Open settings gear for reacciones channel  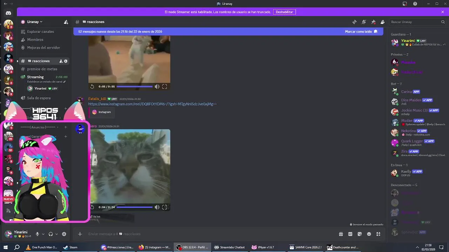pyautogui.click(x=66, y=61)
